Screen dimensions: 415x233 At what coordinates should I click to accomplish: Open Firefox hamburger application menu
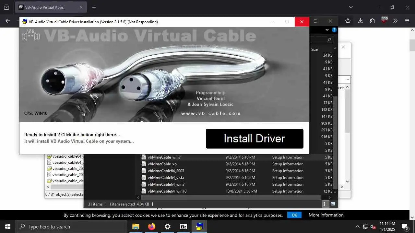tap(407, 21)
